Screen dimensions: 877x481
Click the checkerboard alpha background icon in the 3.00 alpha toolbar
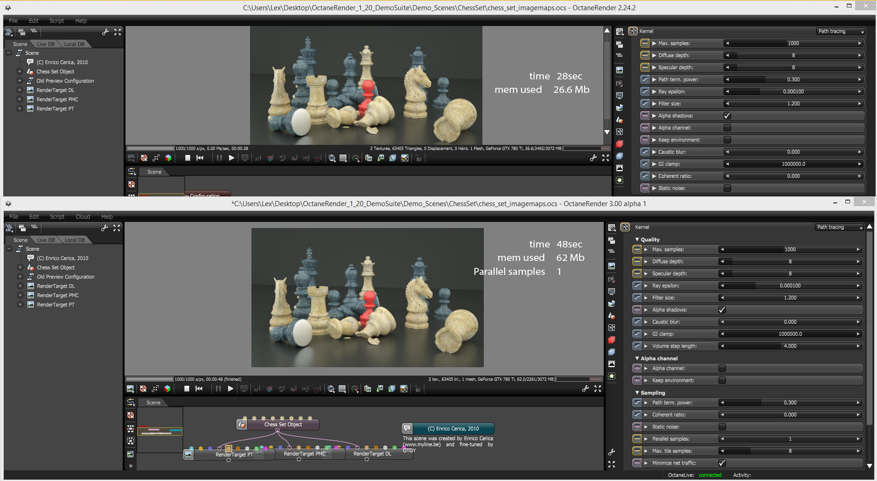404,389
